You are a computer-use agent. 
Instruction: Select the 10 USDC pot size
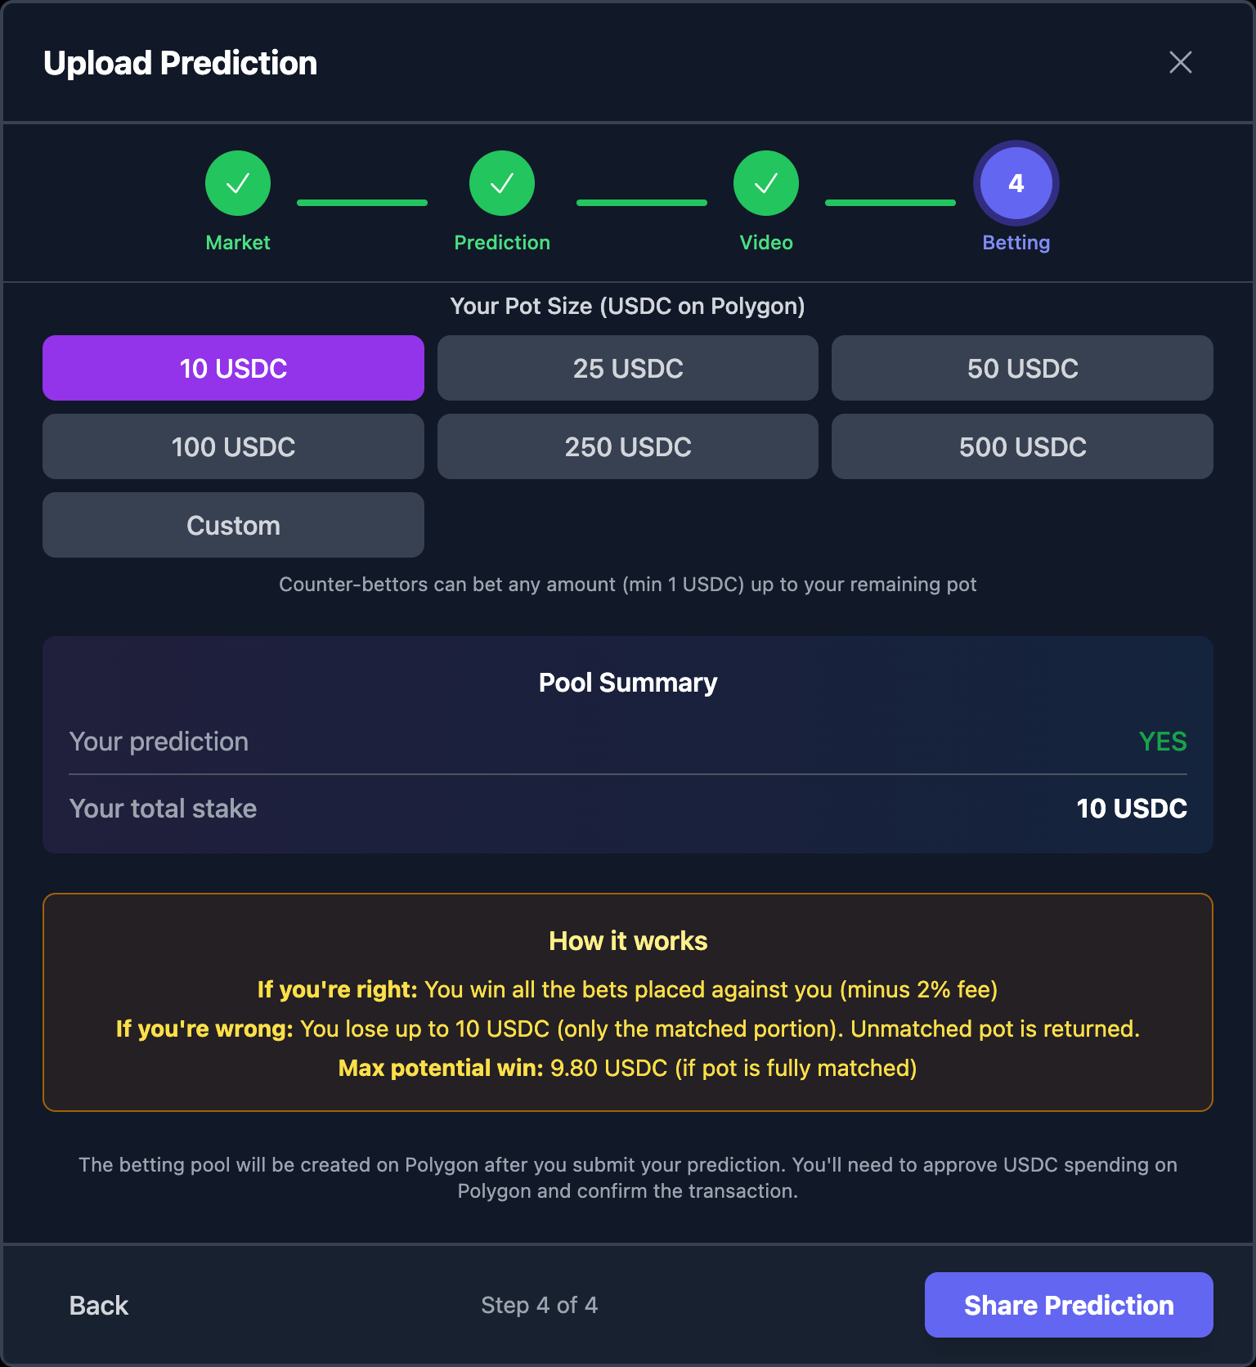pyautogui.click(x=233, y=368)
